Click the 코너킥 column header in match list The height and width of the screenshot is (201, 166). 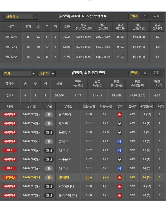tap(159, 106)
